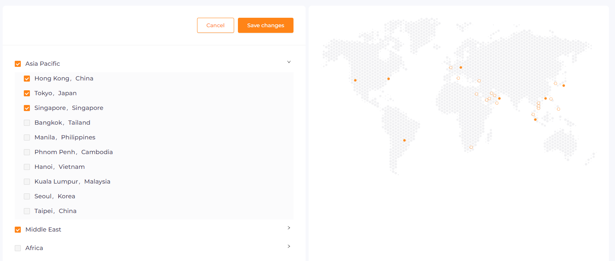
Task: Click the Manila, Philippines label
Action: [65, 137]
